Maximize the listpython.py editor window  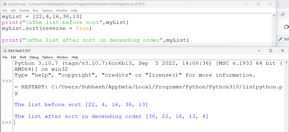click(x=258, y=4)
